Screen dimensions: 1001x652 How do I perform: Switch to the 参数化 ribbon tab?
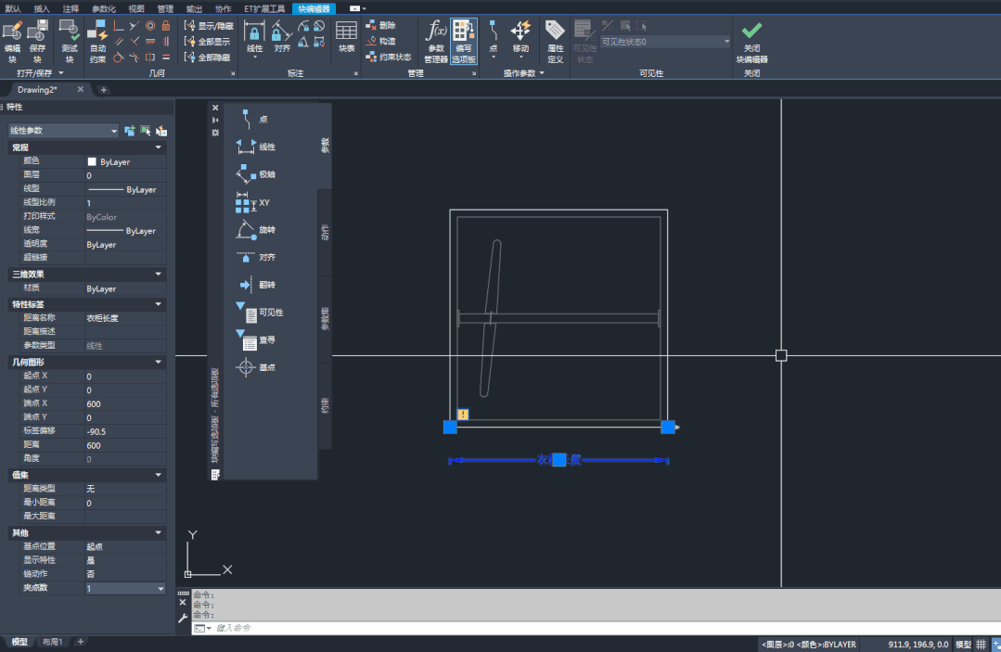click(x=102, y=7)
